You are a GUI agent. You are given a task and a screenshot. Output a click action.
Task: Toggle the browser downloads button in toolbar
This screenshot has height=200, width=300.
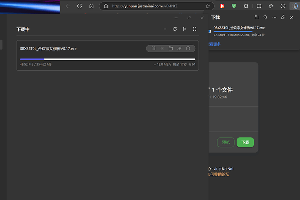click(295, 6)
